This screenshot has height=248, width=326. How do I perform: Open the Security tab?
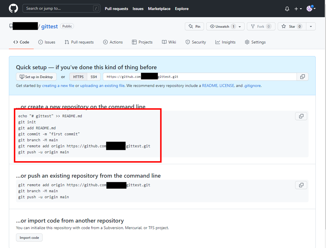[x=196, y=42]
